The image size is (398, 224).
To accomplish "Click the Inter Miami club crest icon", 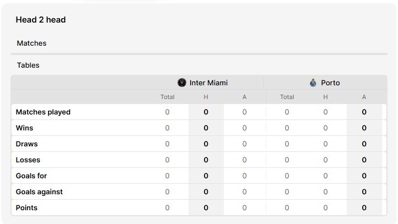I will pyautogui.click(x=182, y=83).
